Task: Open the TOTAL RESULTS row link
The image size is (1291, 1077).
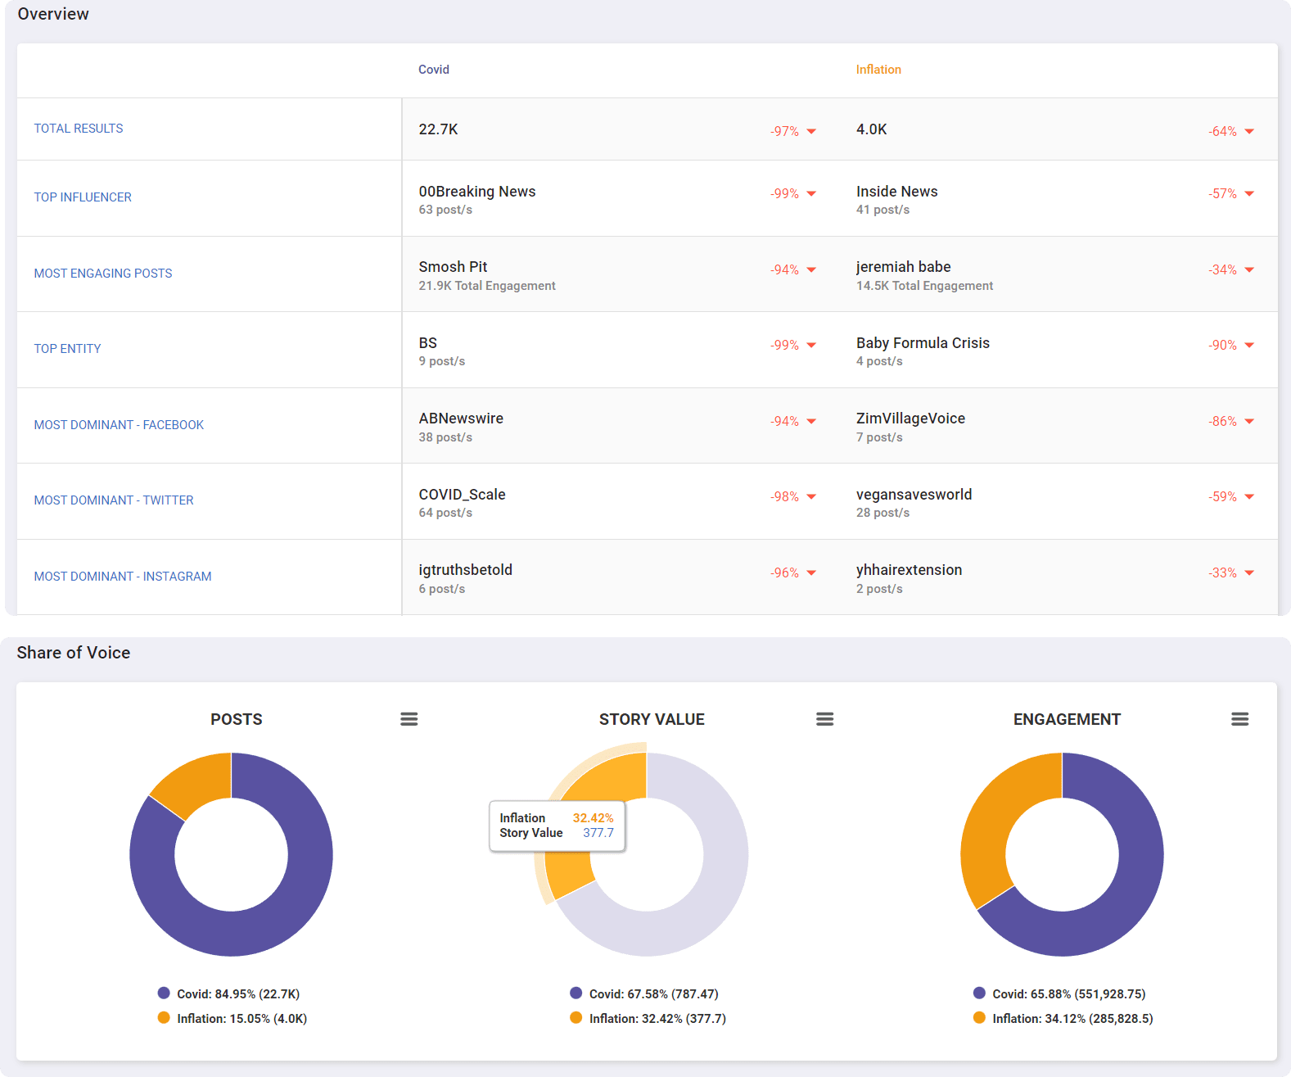Action: [x=79, y=129]
